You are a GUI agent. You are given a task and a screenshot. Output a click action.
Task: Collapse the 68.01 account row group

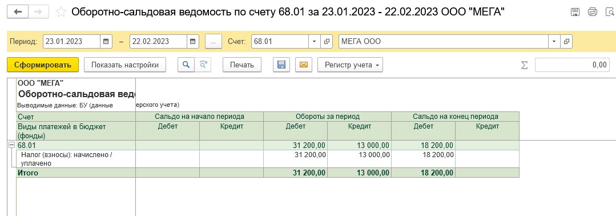coord(12,145)
